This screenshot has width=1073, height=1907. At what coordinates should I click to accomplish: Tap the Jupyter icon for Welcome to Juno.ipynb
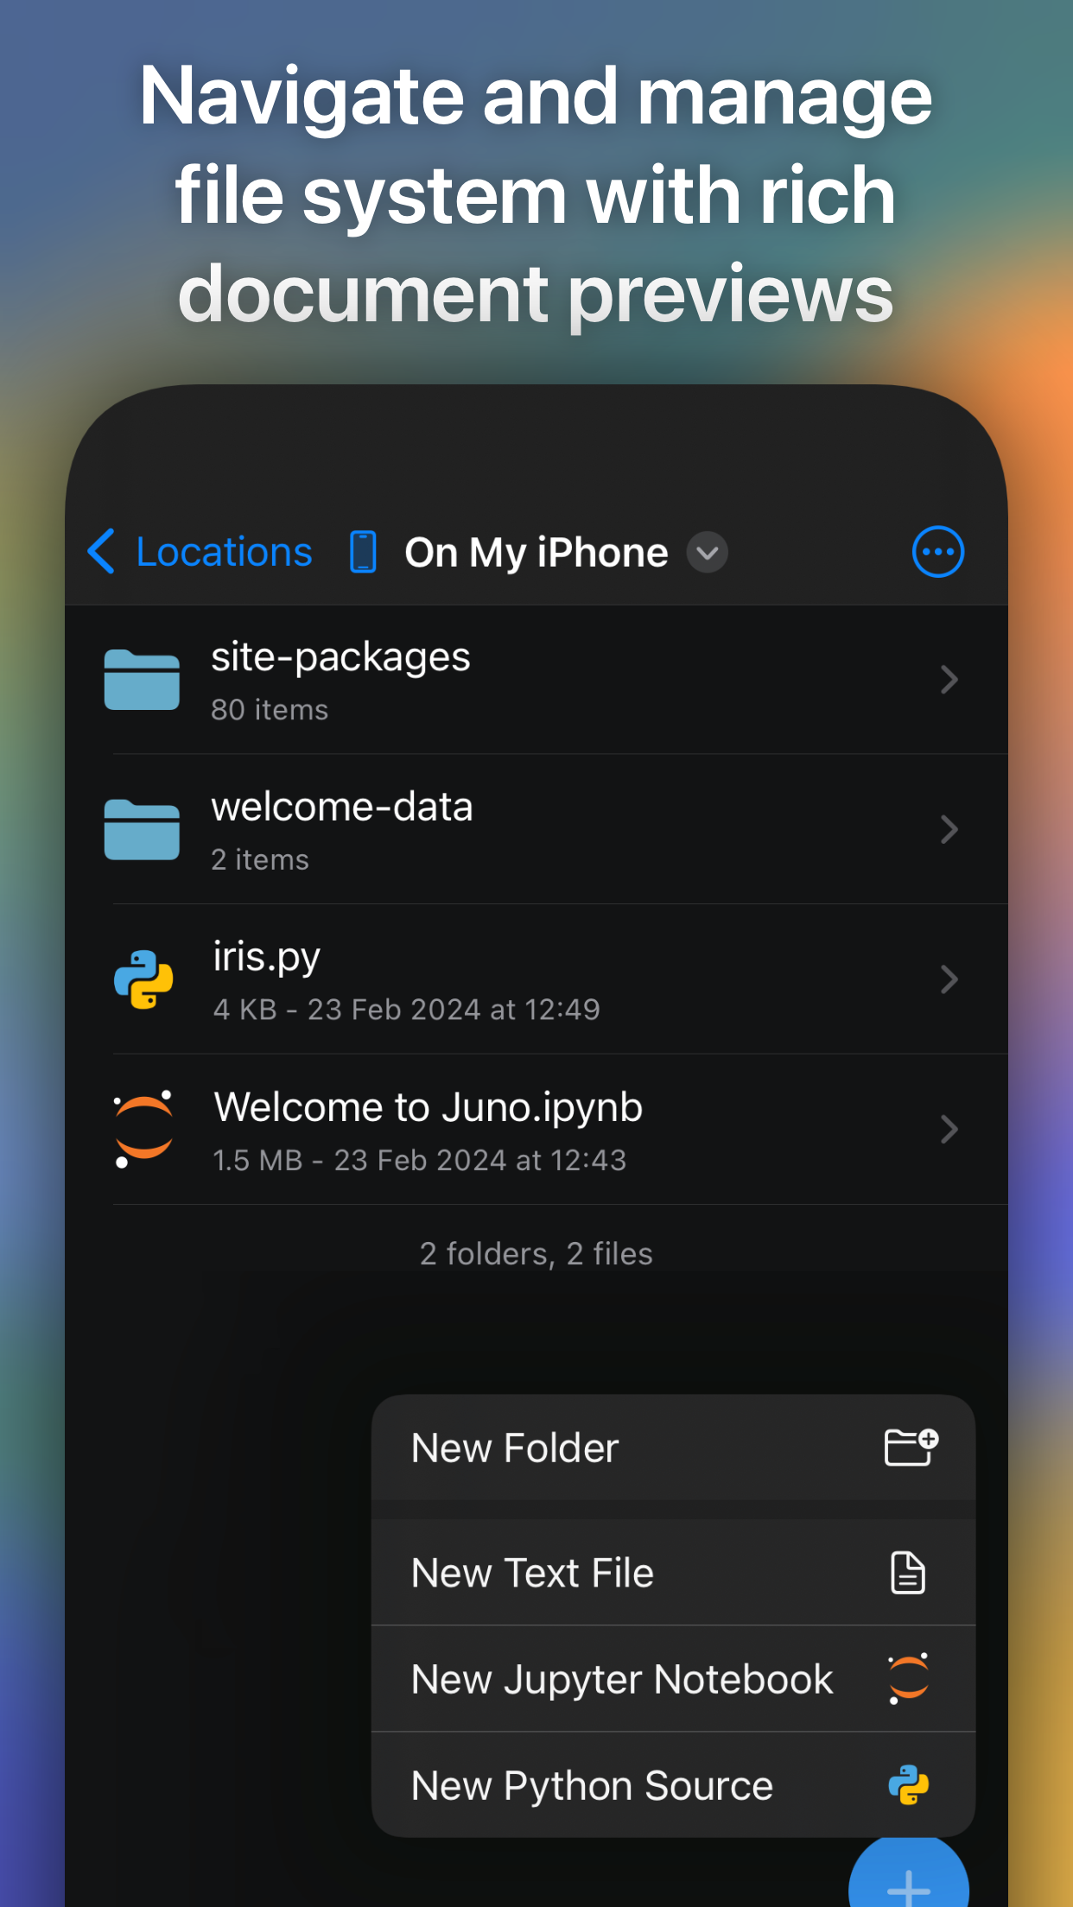coord(143,1129)
